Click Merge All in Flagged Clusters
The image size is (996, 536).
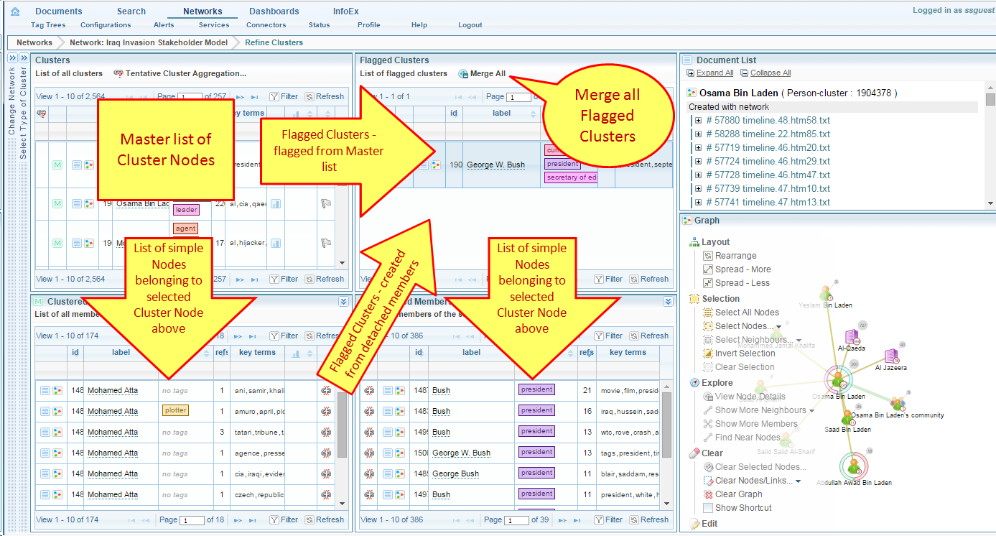coord(488,74)
